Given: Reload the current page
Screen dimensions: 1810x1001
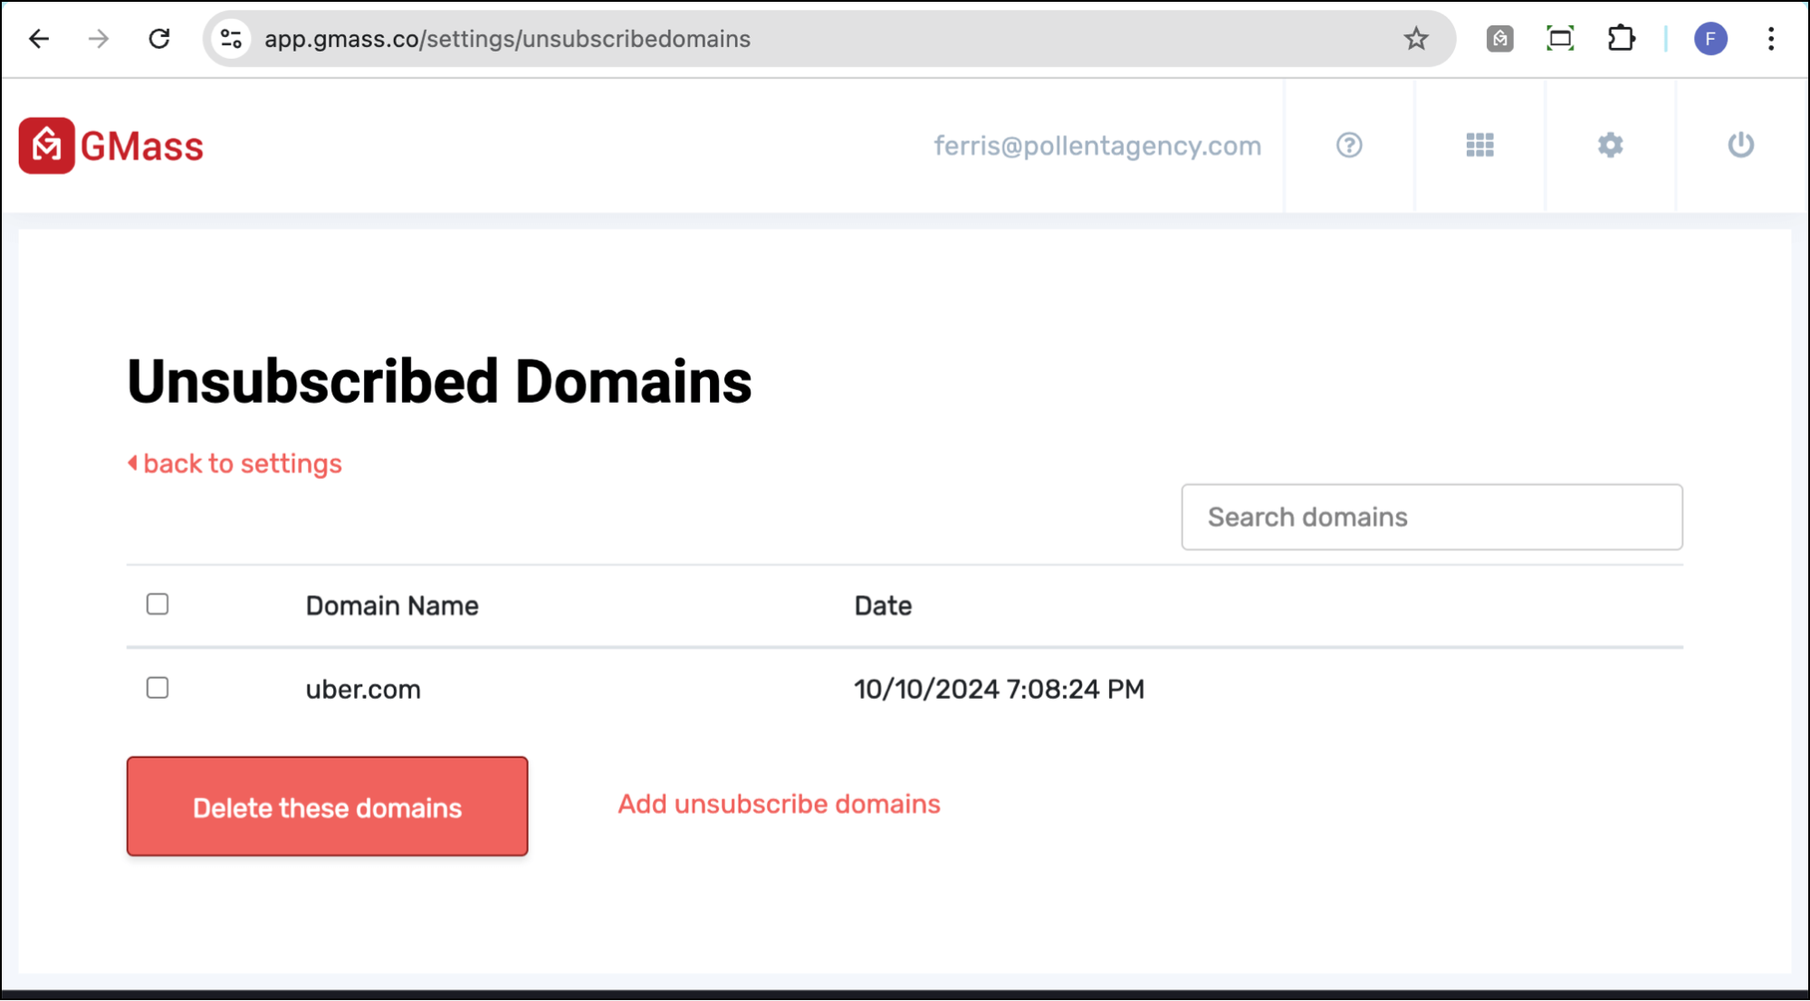Looking at the screenshot, I should point(159,39).
